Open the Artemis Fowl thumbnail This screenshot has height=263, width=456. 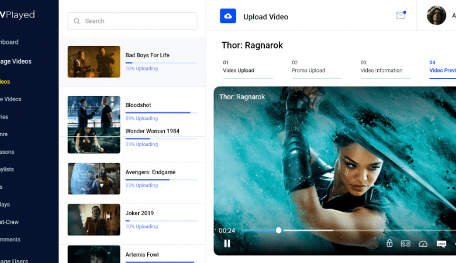[x=94, y=254]
